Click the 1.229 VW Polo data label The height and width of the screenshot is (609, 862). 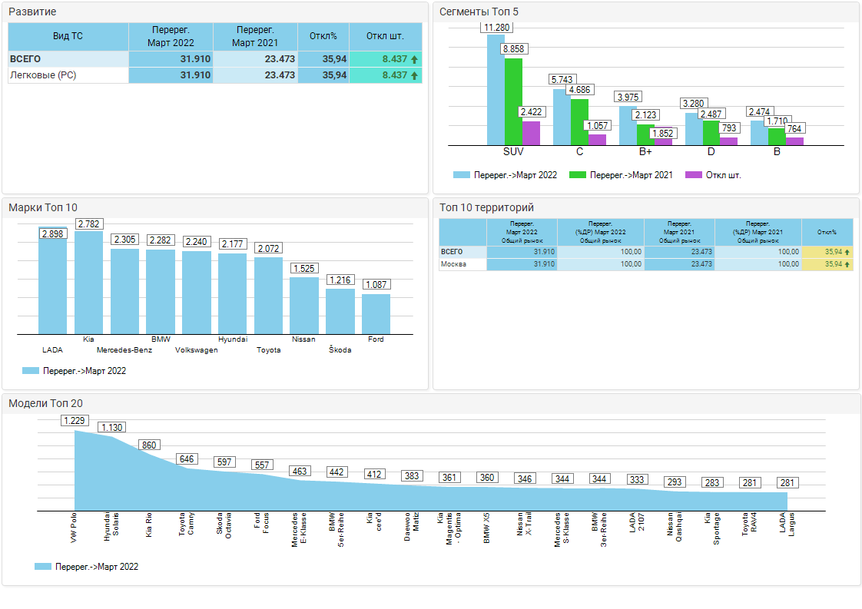coord(76,421)
